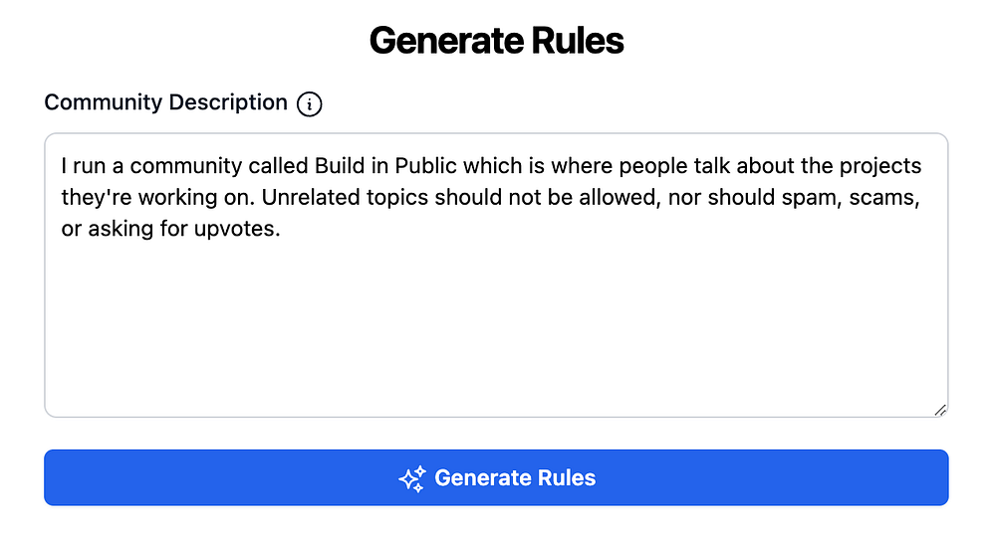The height and width of the screenshot is (541, 996).
Task: Place cursor before 'I run a community'
Action: 62,165
